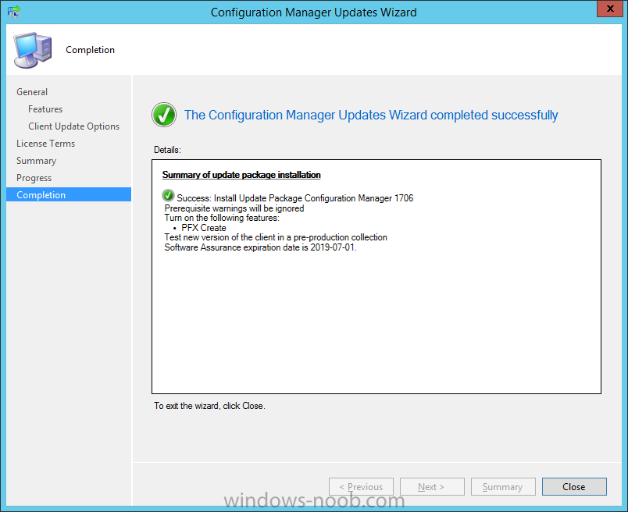The width and height of the screenshot is (628, 512).
Task: Click the large green success checkmark icon
Action: pos(164,115)
